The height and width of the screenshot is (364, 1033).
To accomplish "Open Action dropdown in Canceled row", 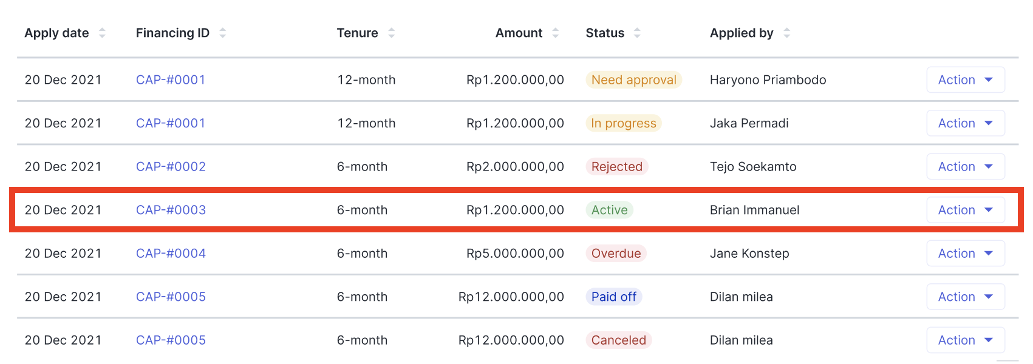I will [x=966, y=340].
